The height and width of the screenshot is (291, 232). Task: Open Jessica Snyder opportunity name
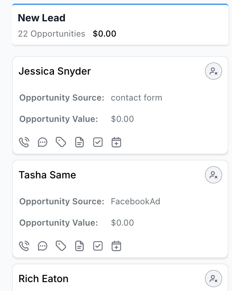click(55, 71)
